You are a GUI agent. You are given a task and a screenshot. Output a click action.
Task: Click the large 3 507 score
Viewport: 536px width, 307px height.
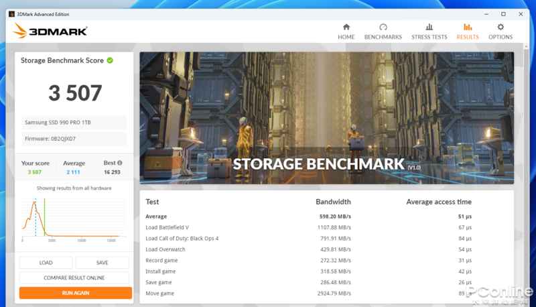(x=75, y=93)
